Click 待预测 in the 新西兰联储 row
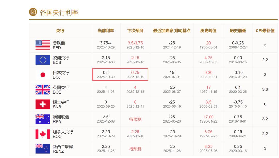 click(135, 149)
